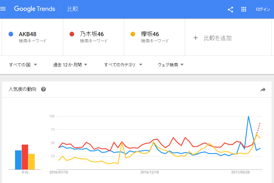
Task: Click the 比較 header label
Action: tap(73, 9)
